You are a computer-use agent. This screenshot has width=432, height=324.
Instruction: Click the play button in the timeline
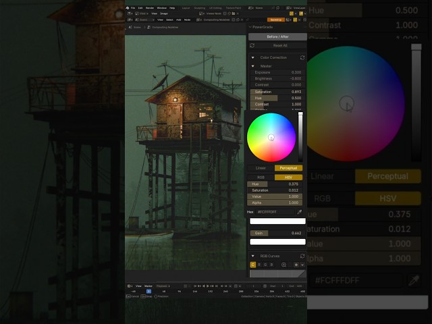coord(208,286)
